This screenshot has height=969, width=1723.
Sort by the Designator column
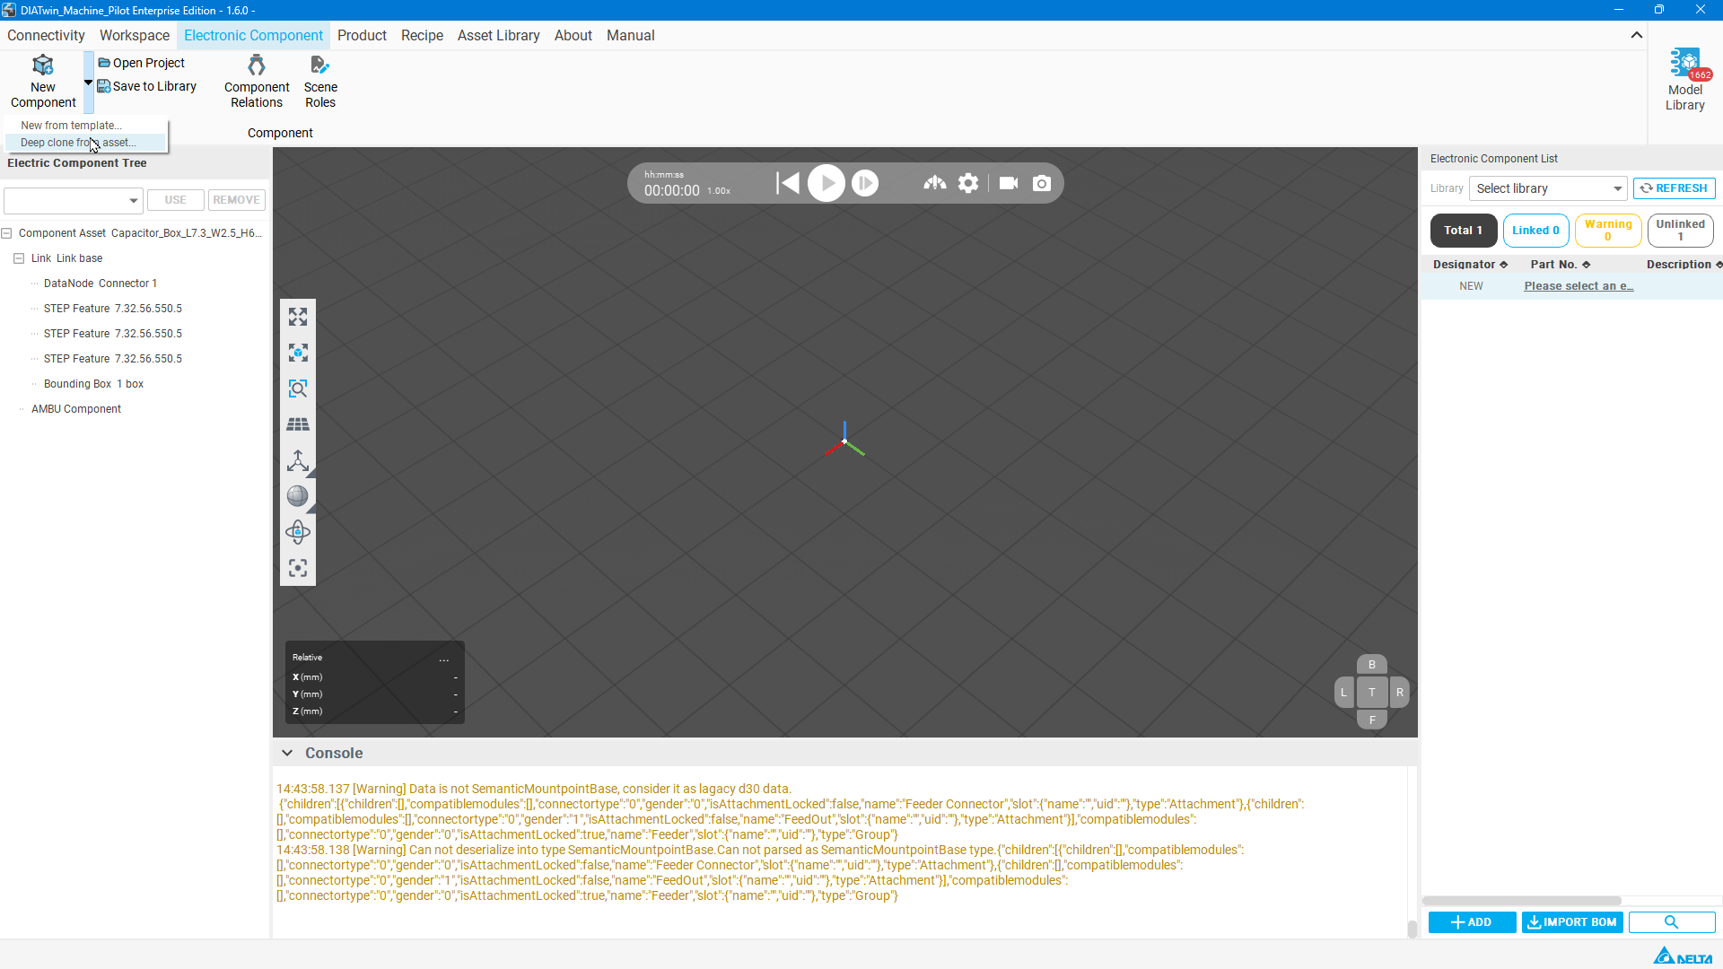click(x=1470, y=265)
